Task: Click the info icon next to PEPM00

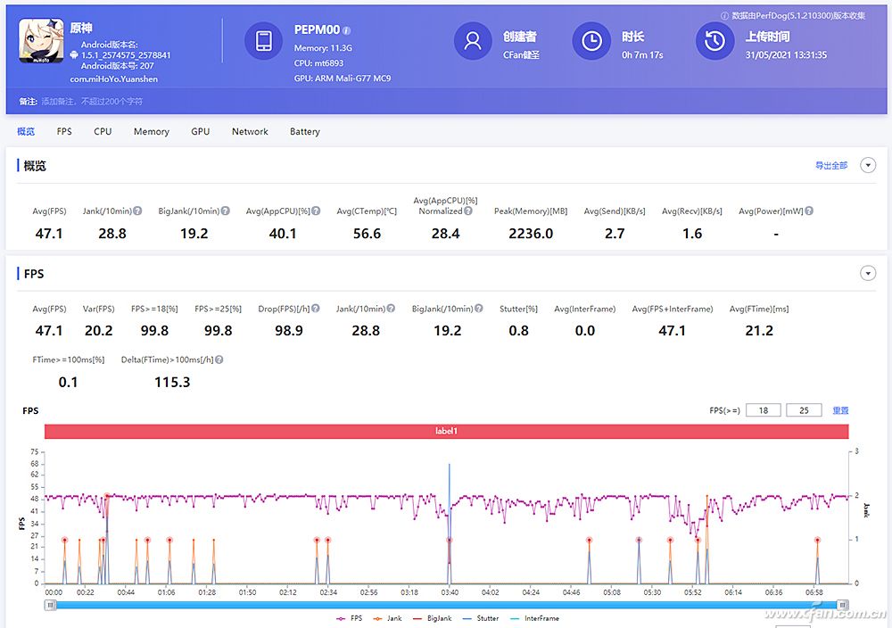Action: (x=347, y=29)
